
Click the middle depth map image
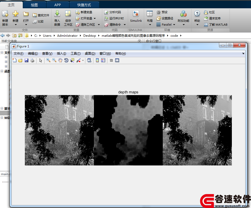pos(128,130)
